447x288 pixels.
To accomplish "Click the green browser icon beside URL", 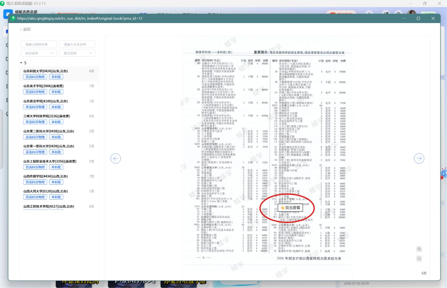I will (13, 18).
